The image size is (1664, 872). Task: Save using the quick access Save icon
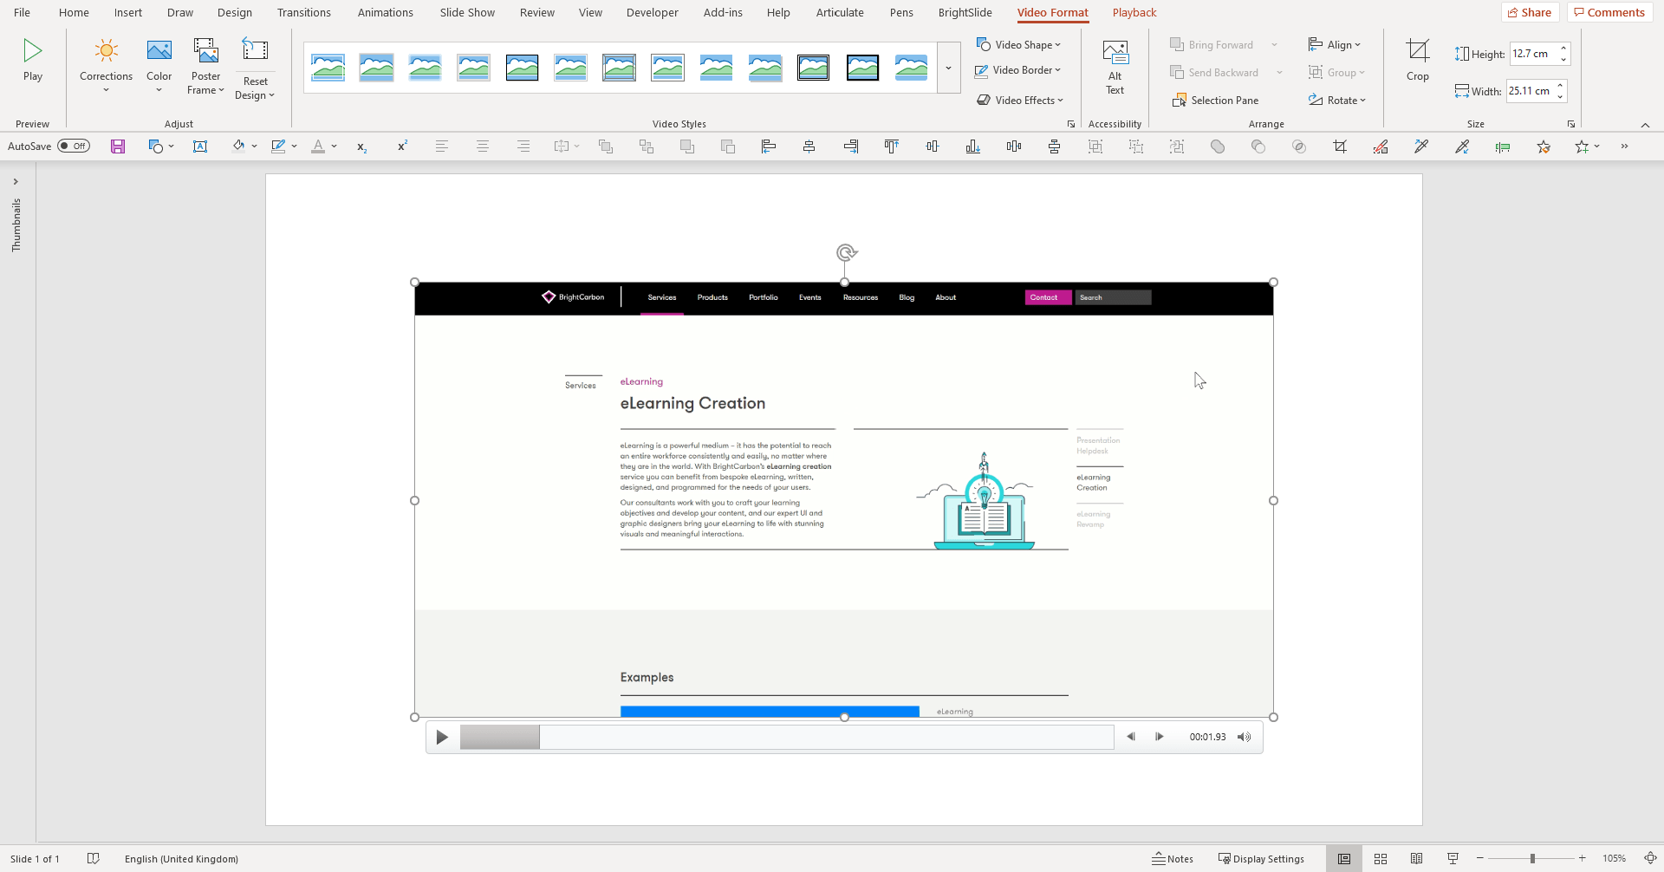118,146
